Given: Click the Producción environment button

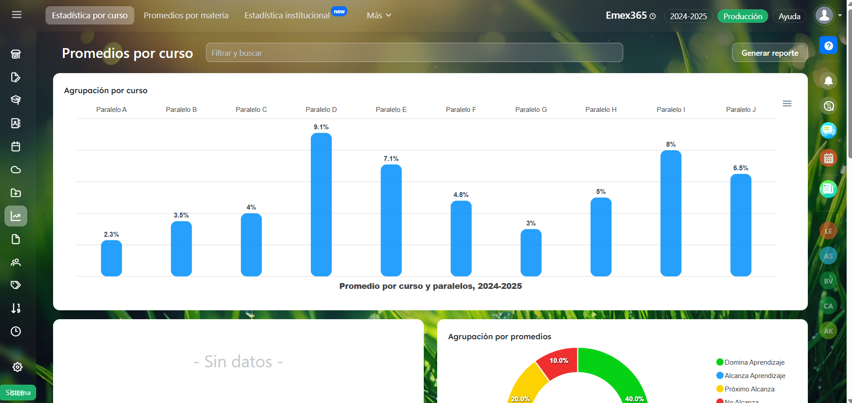Looking at the screenshot, I should 743,16.
